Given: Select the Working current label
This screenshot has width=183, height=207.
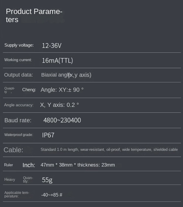Looking at the screenshot, I should click(x=18, y=60).
